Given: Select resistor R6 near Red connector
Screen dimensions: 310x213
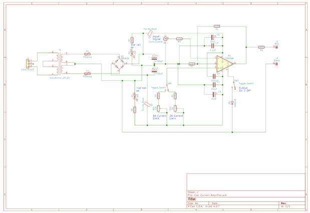Looking at the screenshot, I should tap(261, 47).
